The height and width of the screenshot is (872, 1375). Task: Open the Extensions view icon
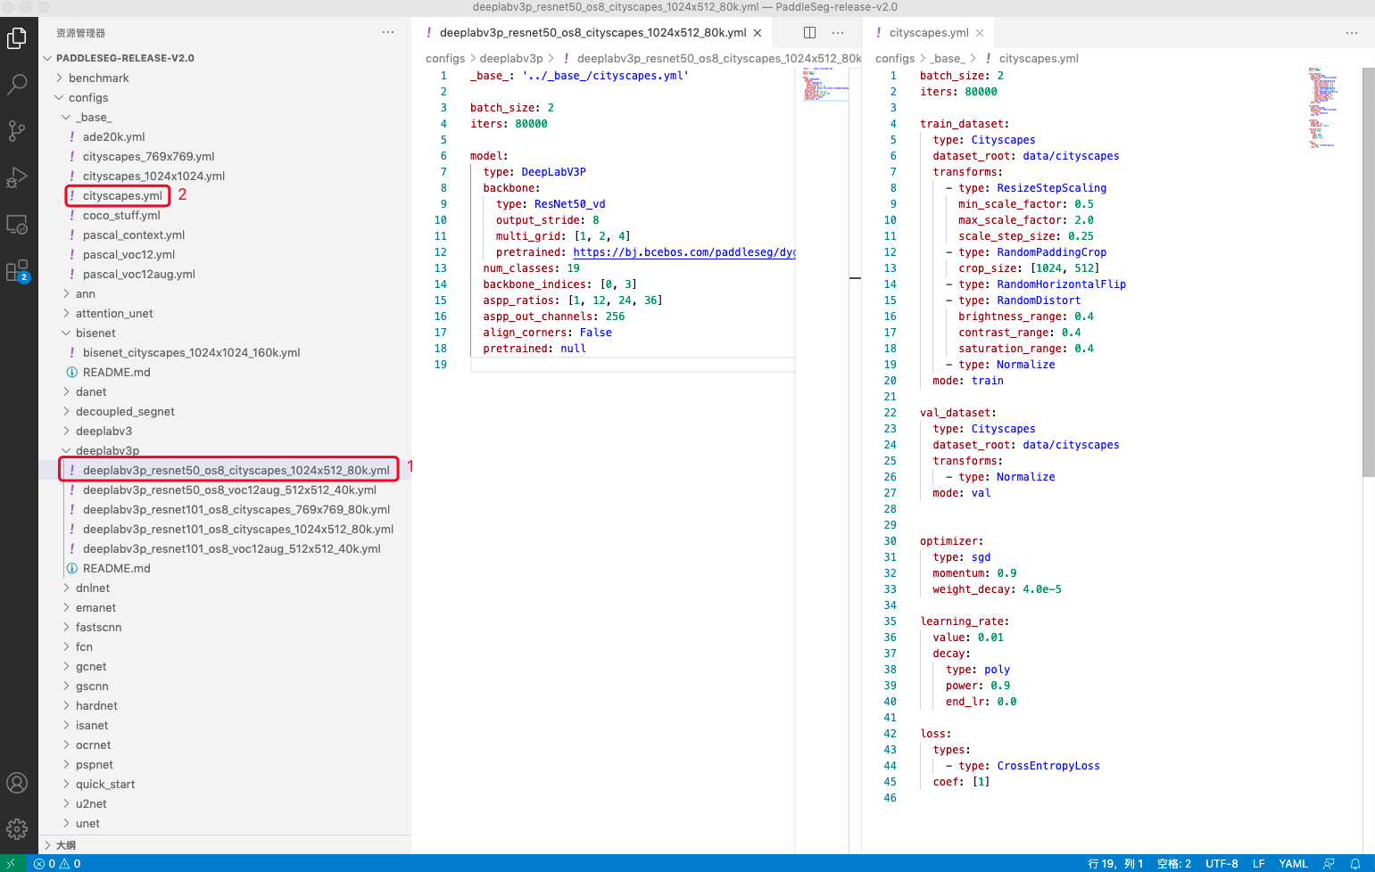click(17, 270)
